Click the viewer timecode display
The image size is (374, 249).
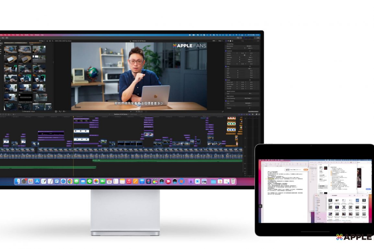coord(139,112)
